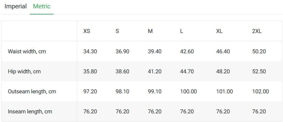Viewport: 283px width, 122px height.
Task: Click the S size column header
Action: (x=117, y=31)
